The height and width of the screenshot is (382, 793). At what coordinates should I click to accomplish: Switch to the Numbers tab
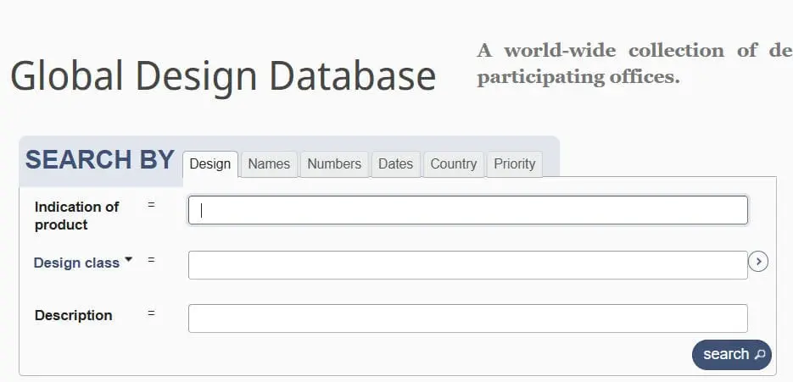coord(334,164)
